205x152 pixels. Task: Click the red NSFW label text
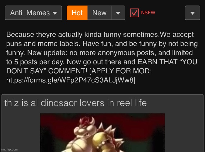[148, 13]
